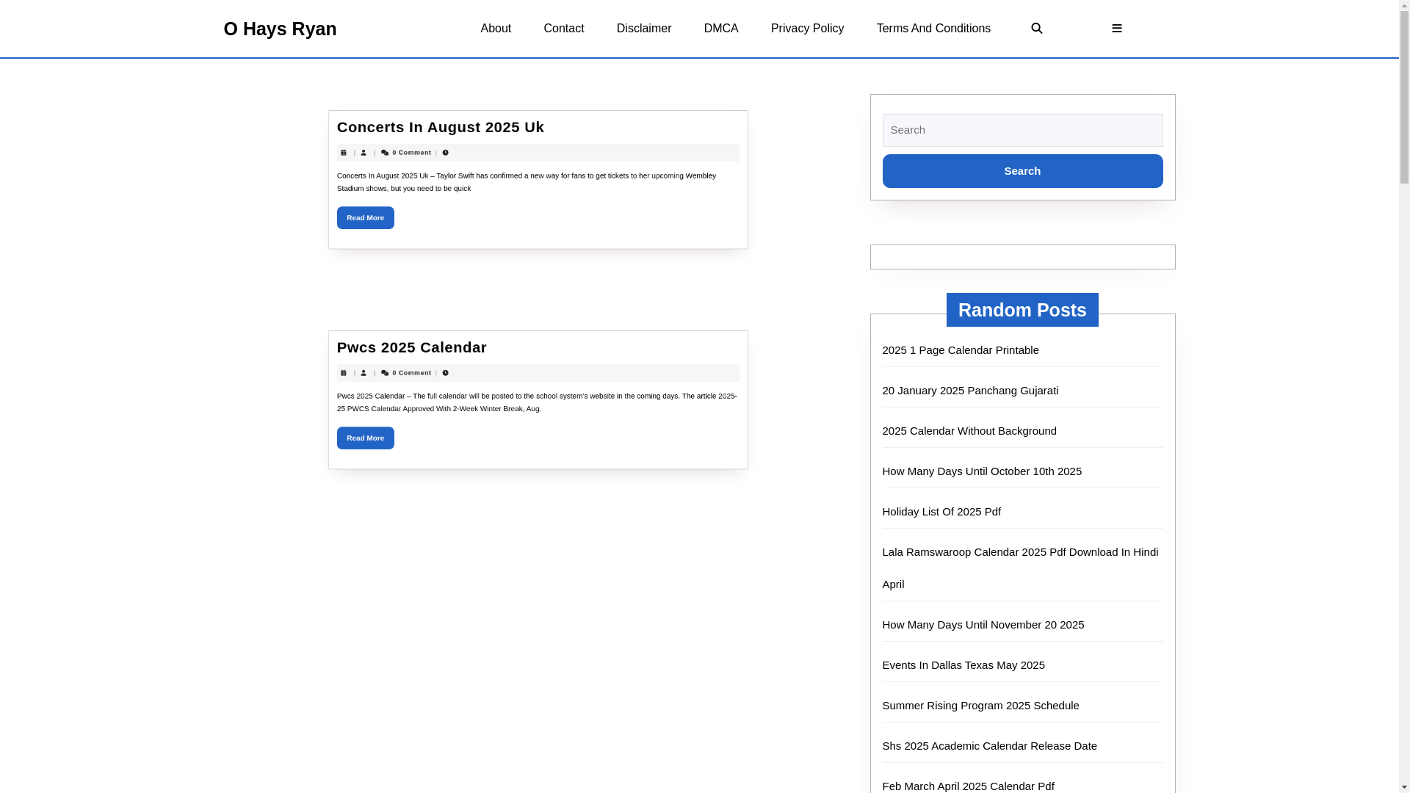Open 'Holiday List Of 2025 Pdf' link

tap(941, 512)
